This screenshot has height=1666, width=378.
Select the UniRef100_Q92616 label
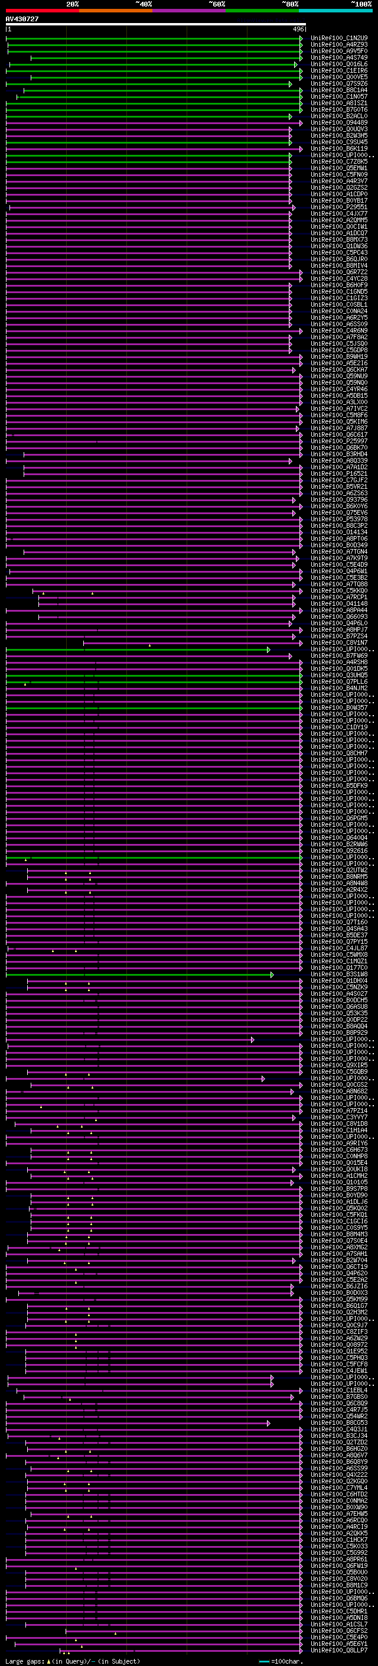coord(339,850)
